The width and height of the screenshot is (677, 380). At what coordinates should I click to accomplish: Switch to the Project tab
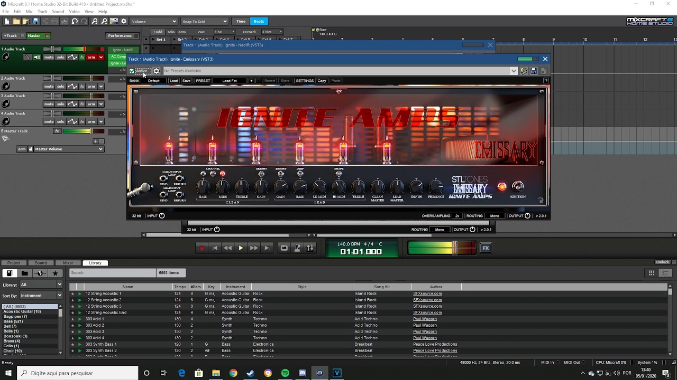coord(14,263)
